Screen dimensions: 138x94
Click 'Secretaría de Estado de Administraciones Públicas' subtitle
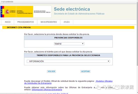tap(79, 14)
